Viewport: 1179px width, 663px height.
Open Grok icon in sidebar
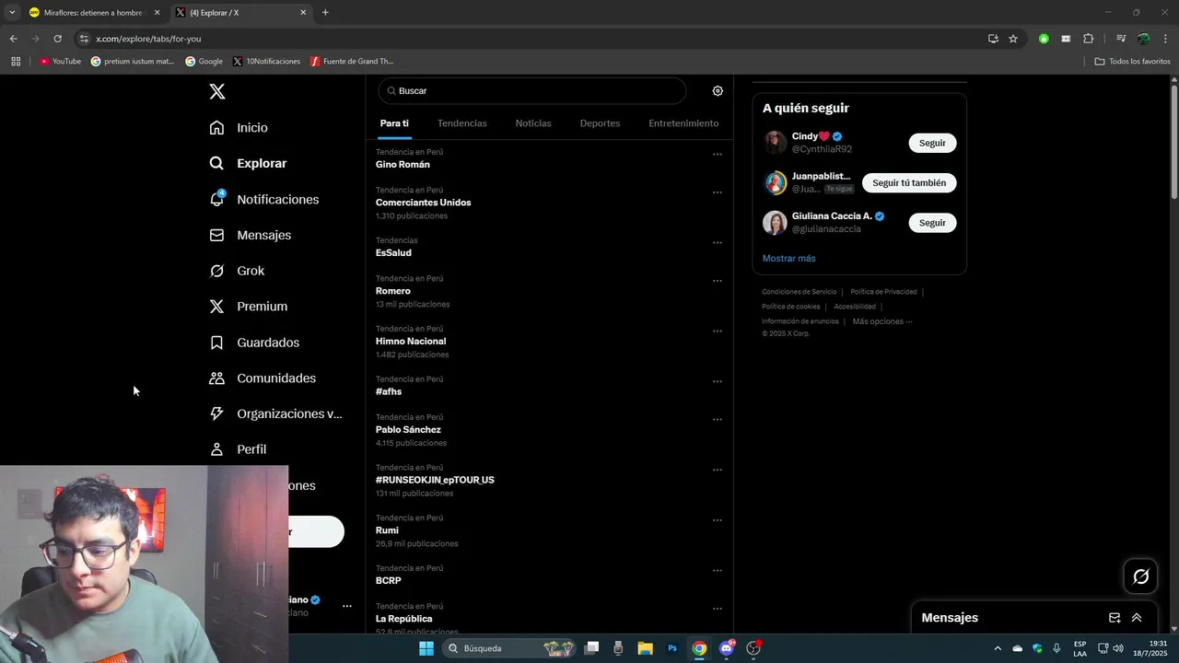[216, 271]
